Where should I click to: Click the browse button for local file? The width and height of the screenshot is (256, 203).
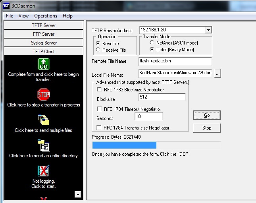(218, 73)
